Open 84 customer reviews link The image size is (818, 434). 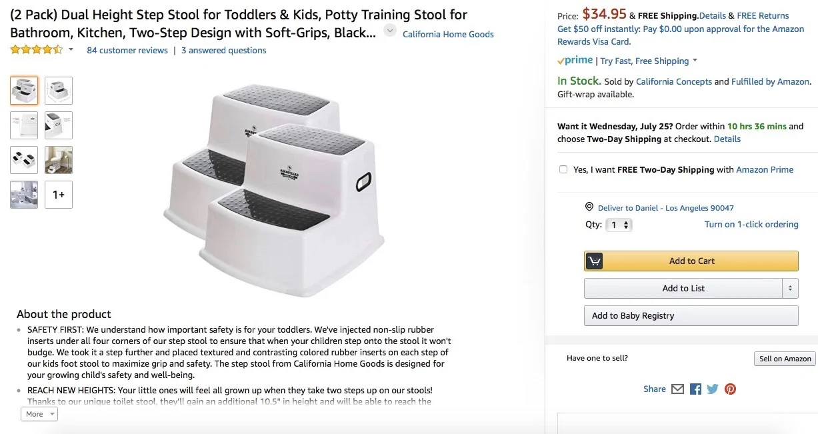(x=127, y=50)
